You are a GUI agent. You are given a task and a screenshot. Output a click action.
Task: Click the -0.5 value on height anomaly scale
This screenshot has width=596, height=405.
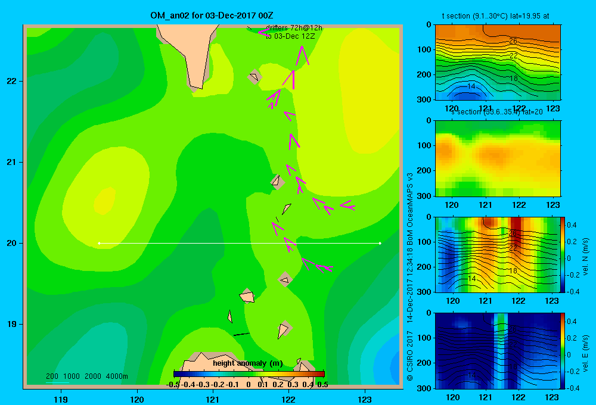point(173,385)
